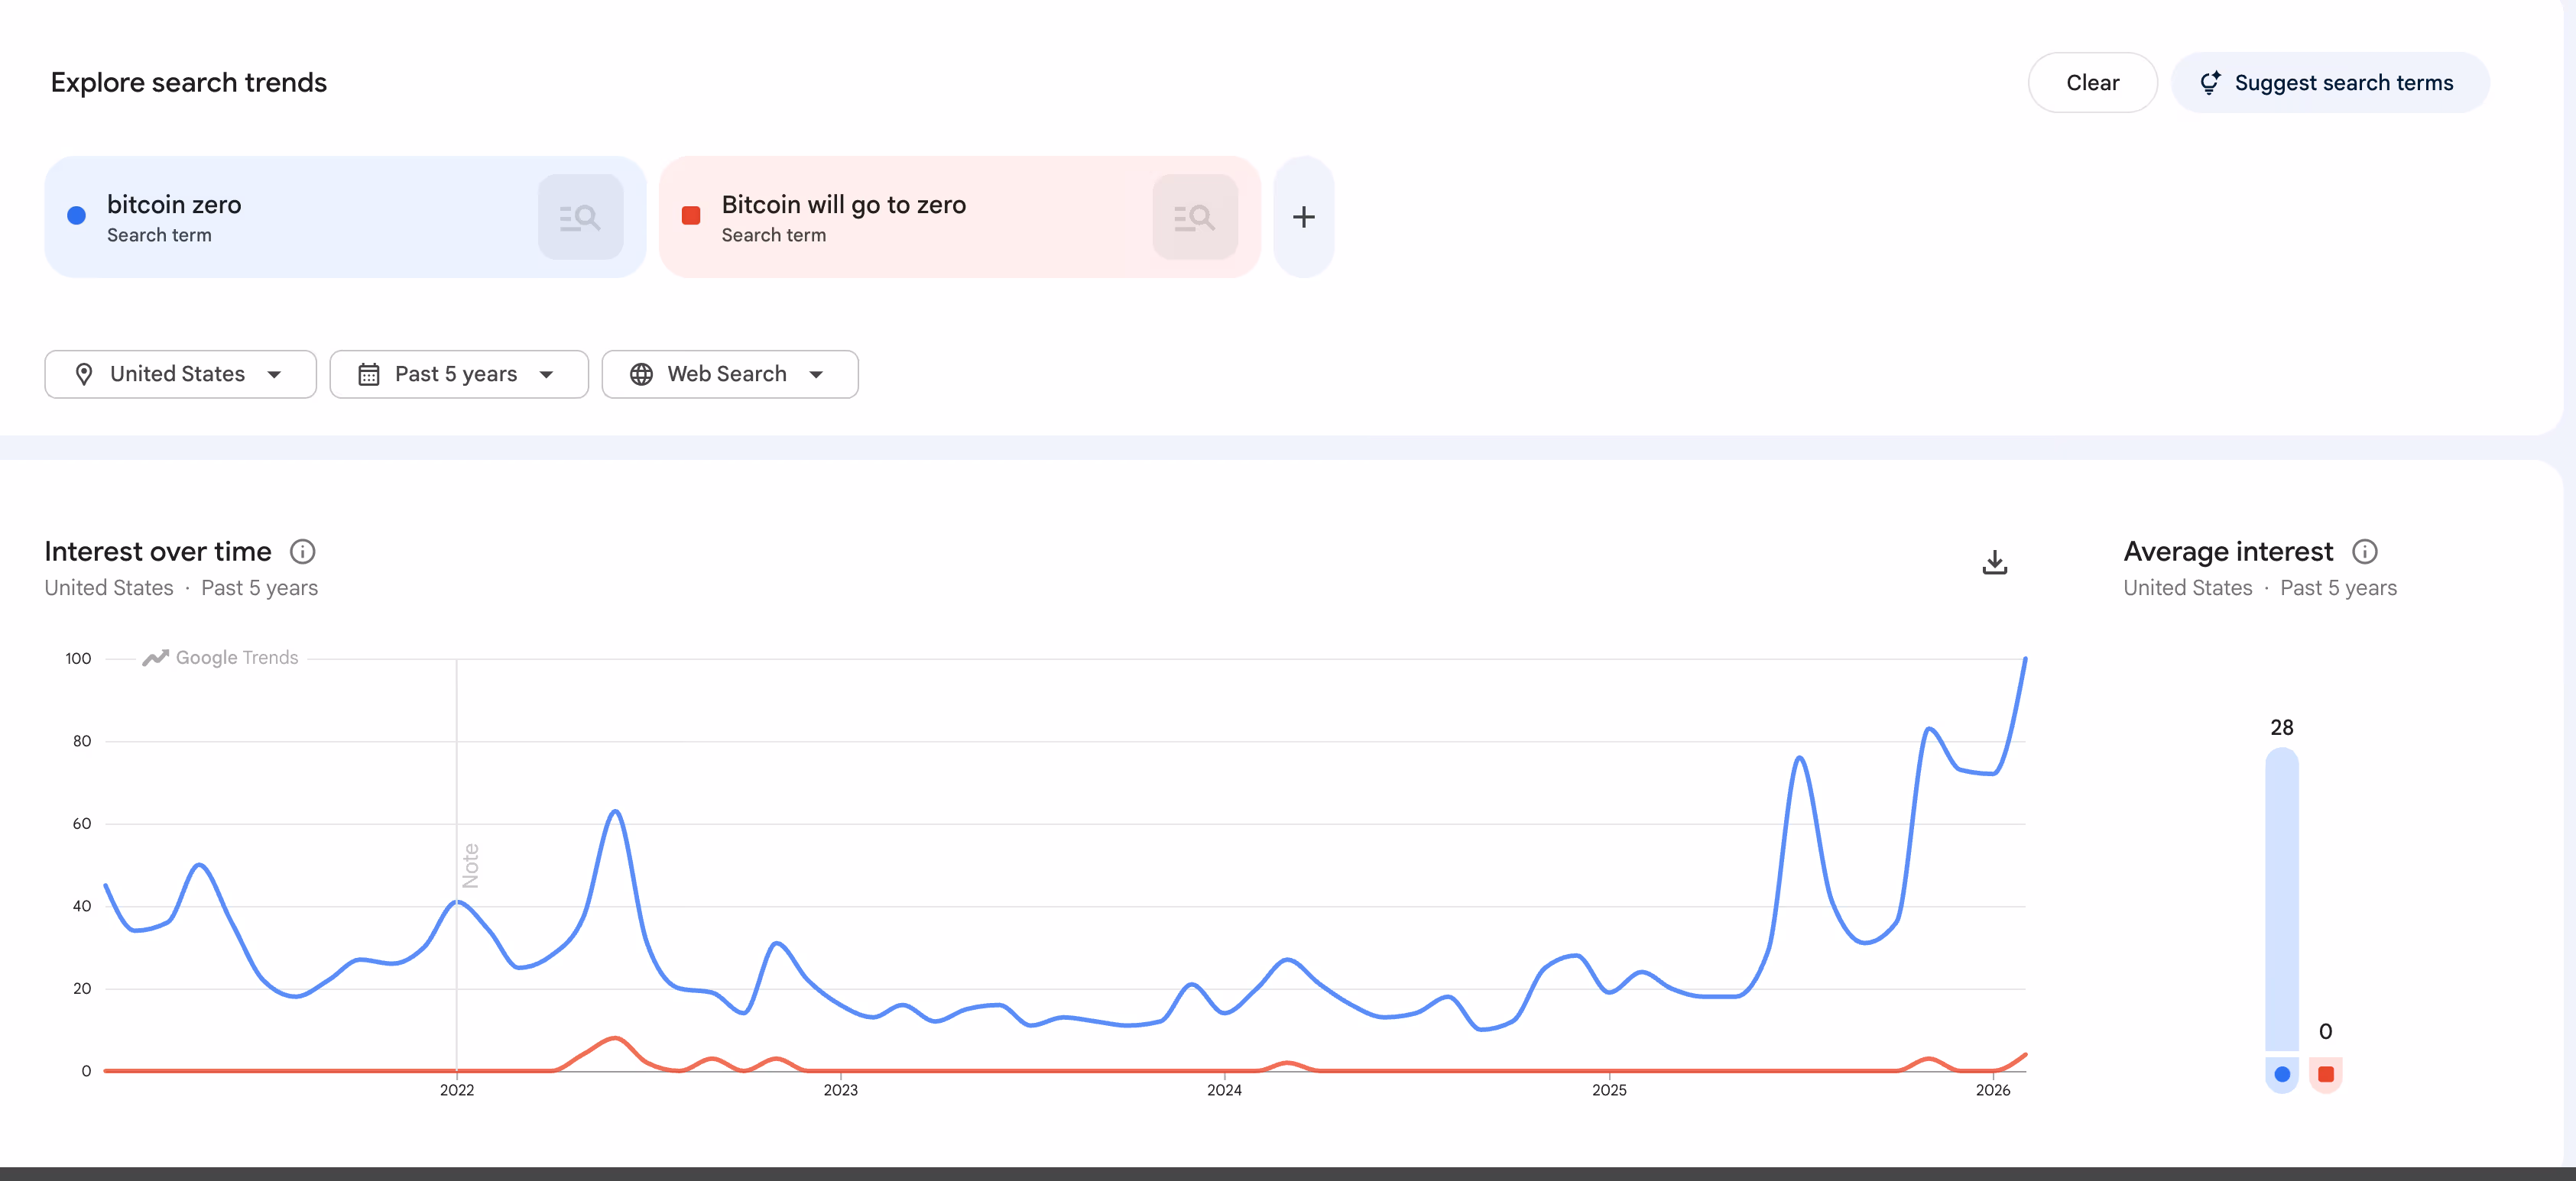Select red legend square under average bar
Image resolution: width=2576 pixels, height=1181 pixels.
(x=2325, y=1074)
